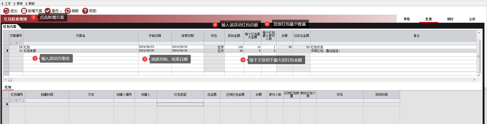Click the 领完时间 column header
487x124 pixels.
[381, 94]
